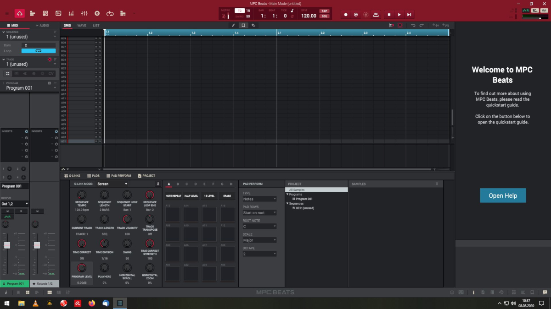Screen dimensions: 551x309
Task: Click the Sequence Tempo knob
Action: pyautogui.click(x=82, y=195)
